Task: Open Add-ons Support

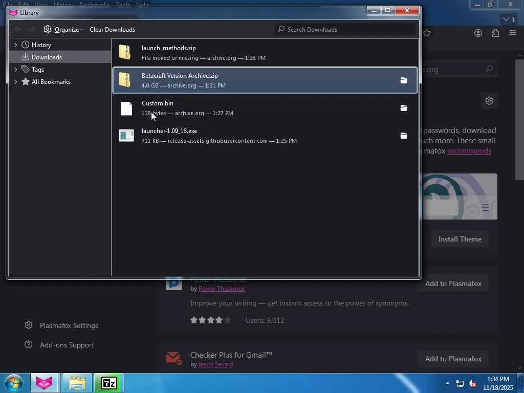Action: click(x=59, y=344)
